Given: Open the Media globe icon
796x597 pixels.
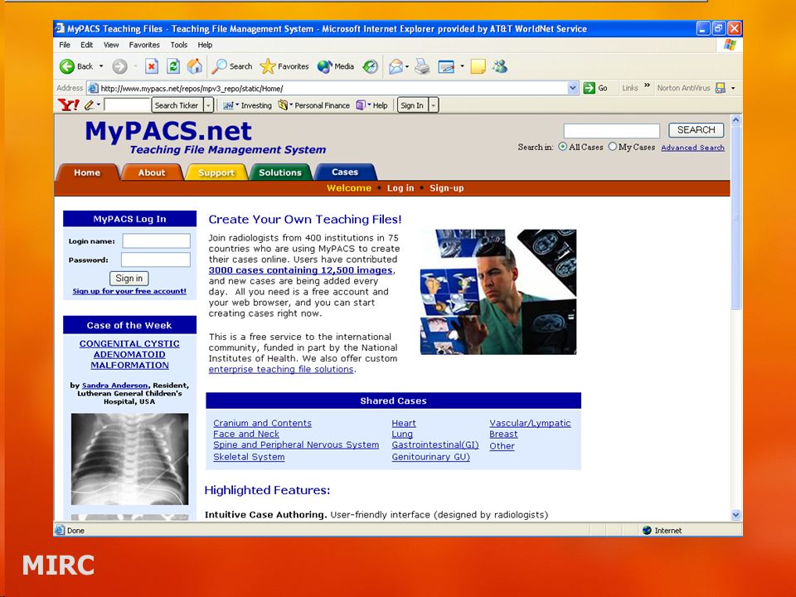Looking at the screenshot, I should 324,66.
